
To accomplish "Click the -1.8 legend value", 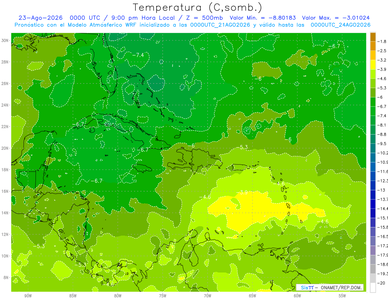I will tap(382, 41).
